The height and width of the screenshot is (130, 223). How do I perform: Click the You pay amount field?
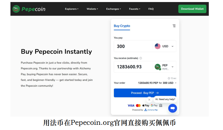[133, 46]
